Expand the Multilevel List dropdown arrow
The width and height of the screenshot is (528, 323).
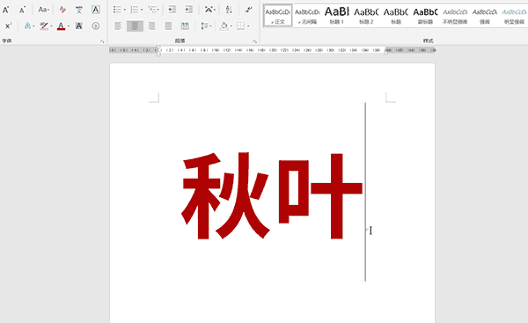coord(158,10)
